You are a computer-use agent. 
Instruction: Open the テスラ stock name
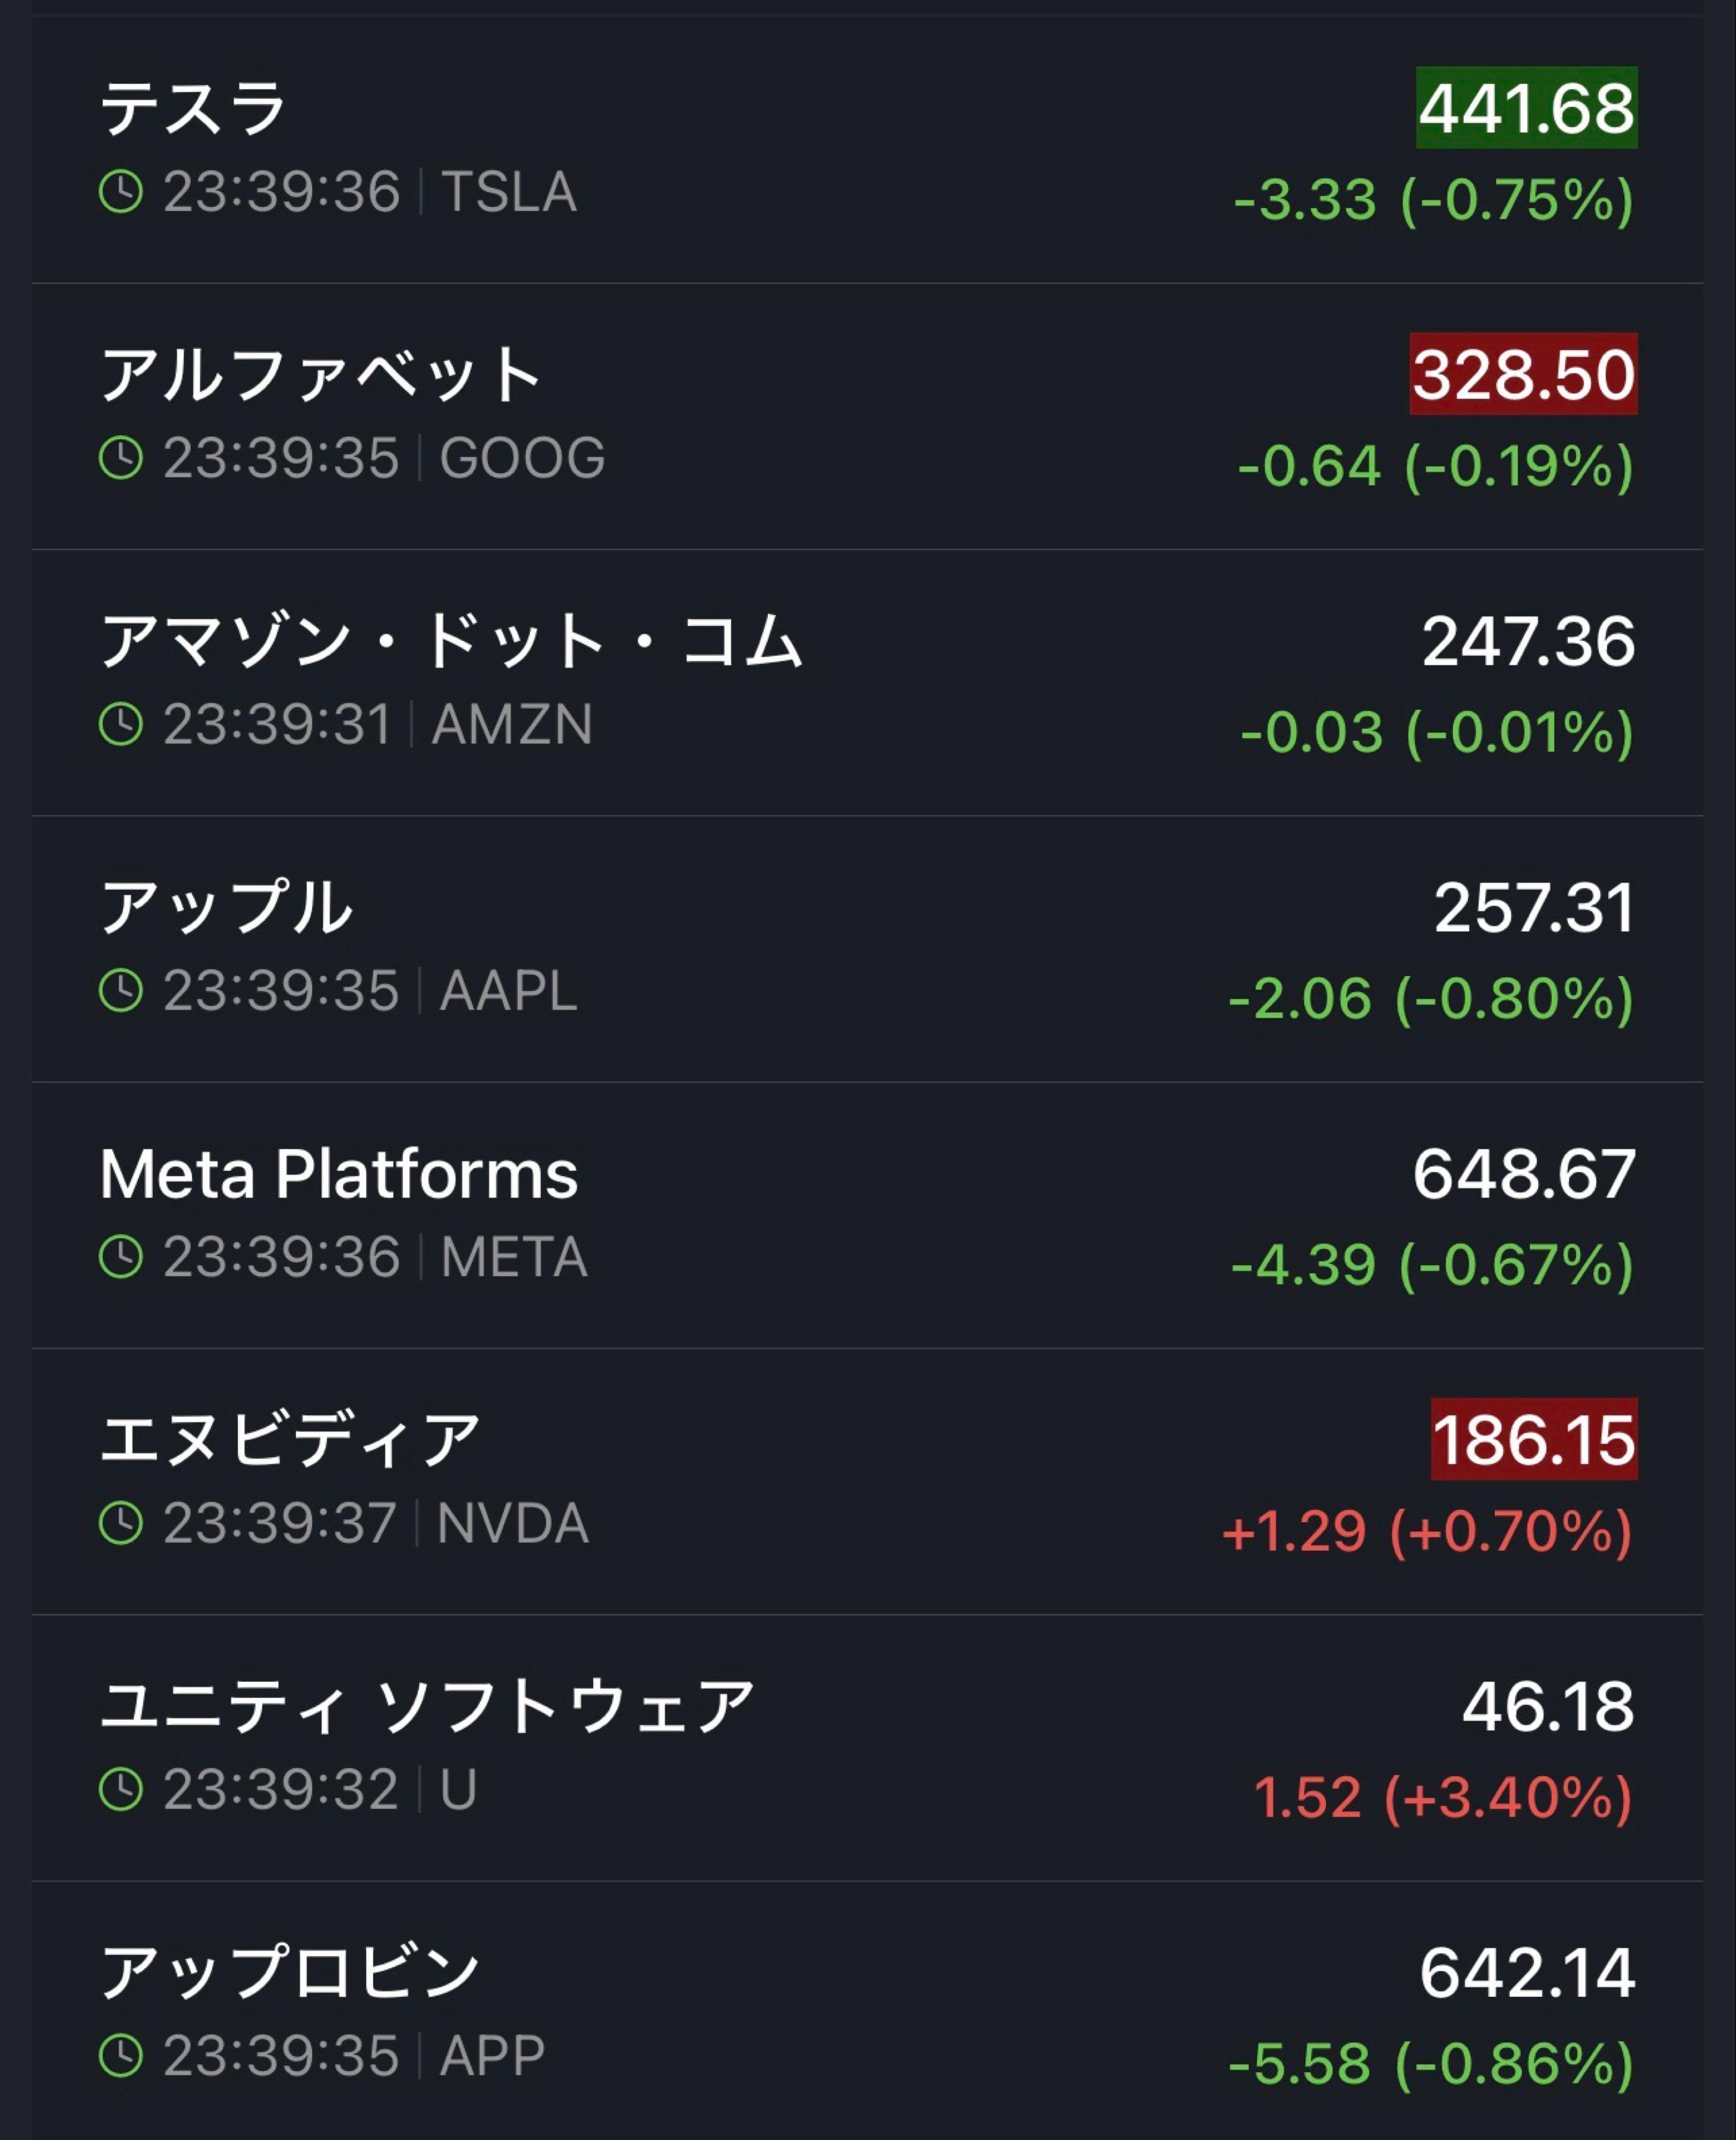pyautogui.click(x=193, y=108)
